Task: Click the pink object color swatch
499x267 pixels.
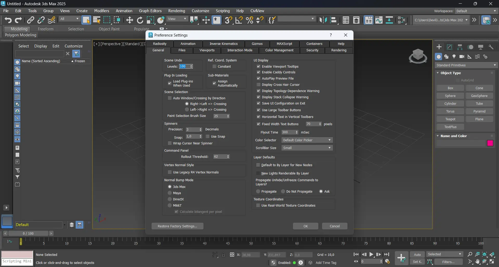Action: 490,143
